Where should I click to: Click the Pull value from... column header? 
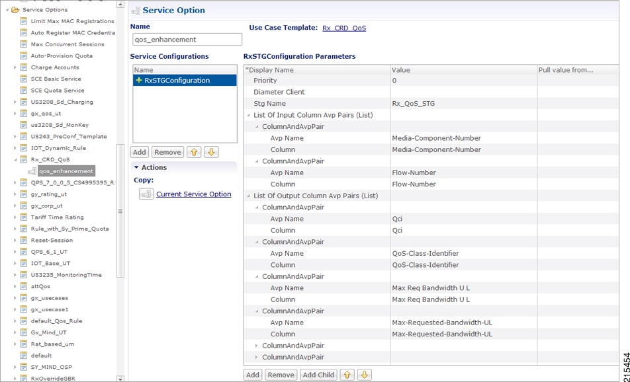click(578, 70)
